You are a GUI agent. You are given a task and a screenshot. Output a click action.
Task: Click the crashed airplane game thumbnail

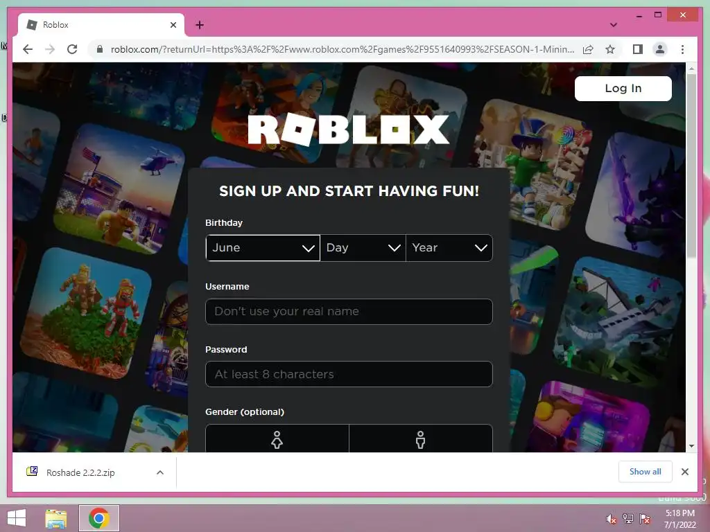[x=619, y=323]
